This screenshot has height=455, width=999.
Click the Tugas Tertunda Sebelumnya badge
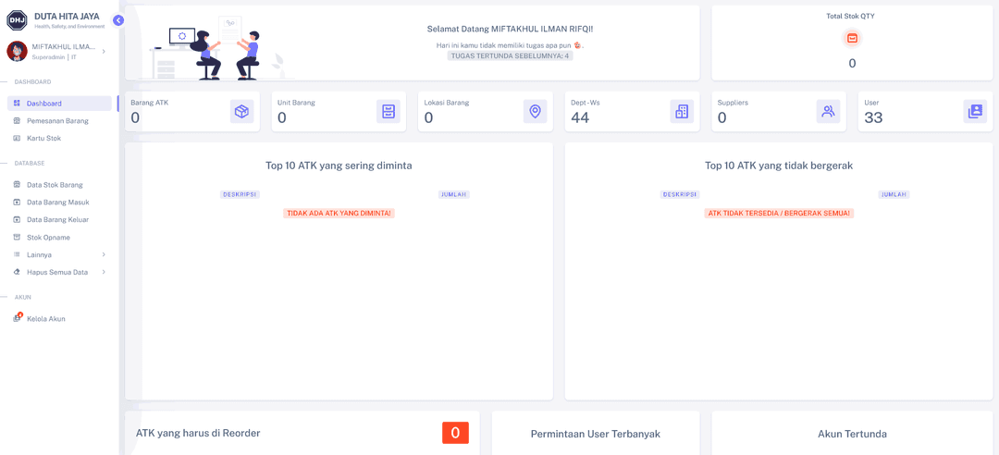pyautogui.click(x=510, y=55)
